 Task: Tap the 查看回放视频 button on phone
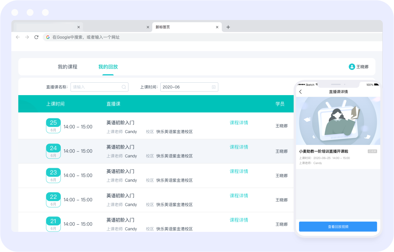coord(338,227)
